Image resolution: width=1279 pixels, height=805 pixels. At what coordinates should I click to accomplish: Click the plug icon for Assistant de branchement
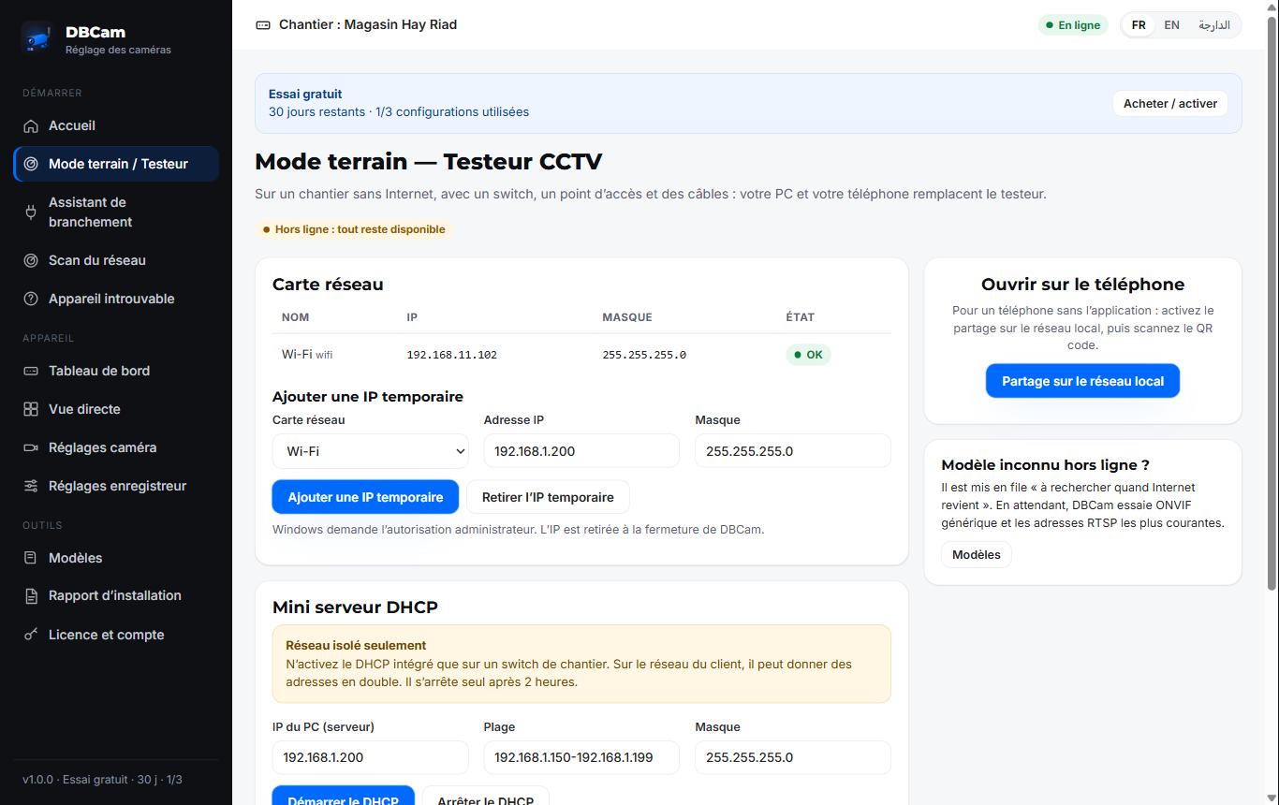pos(31,212)
